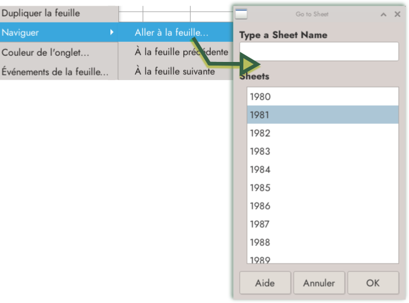409x303 pixels.
Task: Select sheet 1980 in the list
Action: (322, 97)
